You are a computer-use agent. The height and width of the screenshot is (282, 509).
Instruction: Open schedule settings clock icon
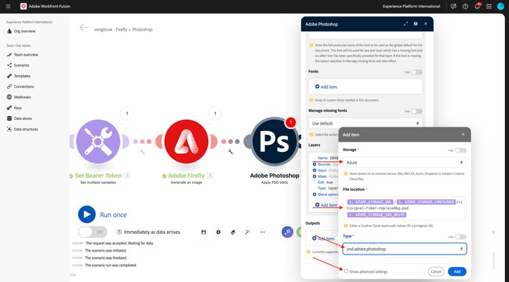tap(119, 232)
